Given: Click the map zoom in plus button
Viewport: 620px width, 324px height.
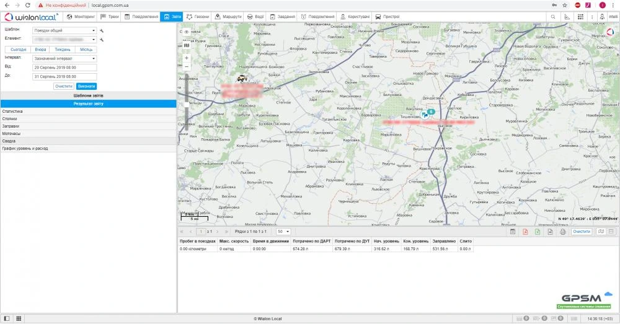Looking at the screenshot, I should coord(187,58).
